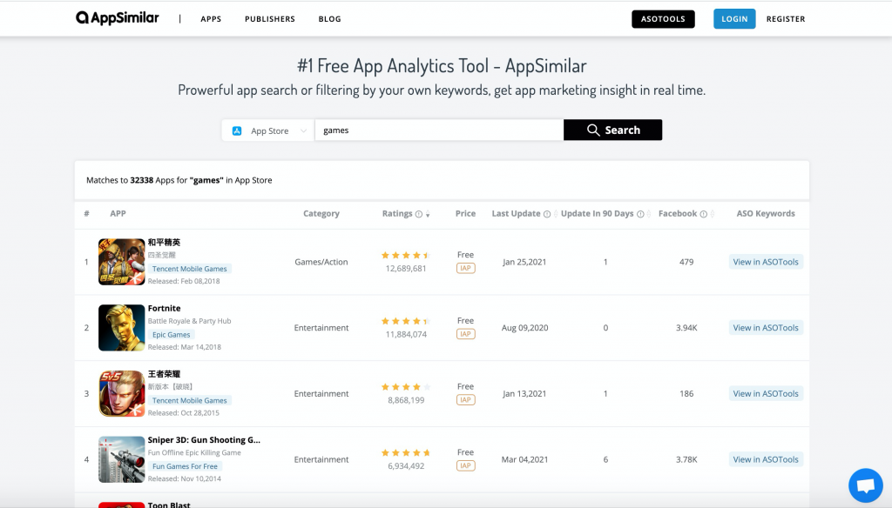Image resolution: width=892 pixels, height=508 pixels.
Task: Click the AppSimilar logo
Action: coord(118,18)
